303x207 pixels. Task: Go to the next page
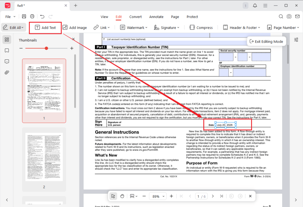click(x=213, y=196)
